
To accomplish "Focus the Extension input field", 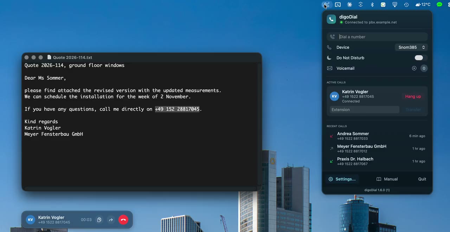I will pos(364,110).
